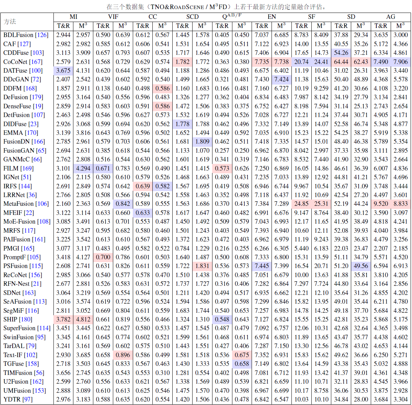
Task: Open EMMA citation [170]
Action: (31, 133)
